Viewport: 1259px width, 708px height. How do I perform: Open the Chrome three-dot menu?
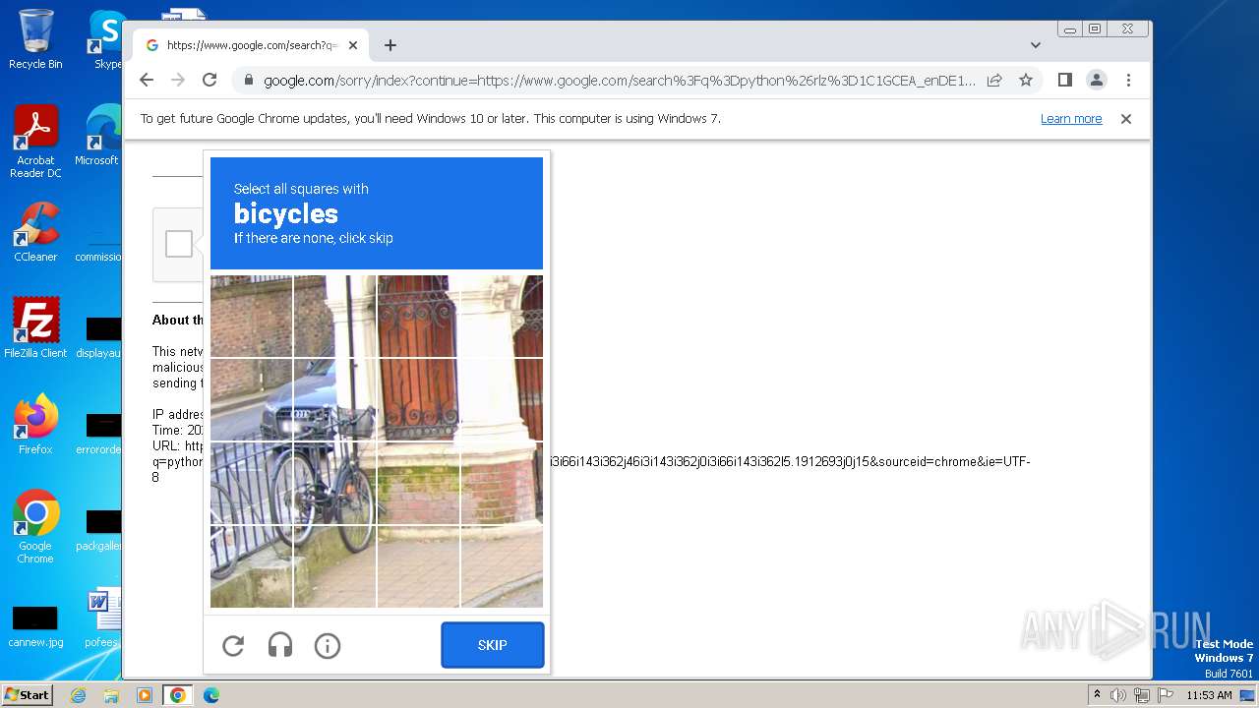coord(1128,80)
